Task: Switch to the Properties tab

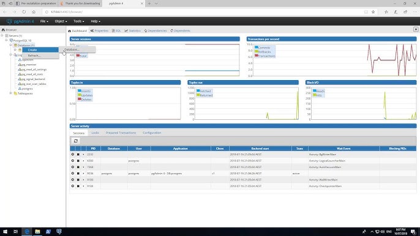Action: [99, 31]
